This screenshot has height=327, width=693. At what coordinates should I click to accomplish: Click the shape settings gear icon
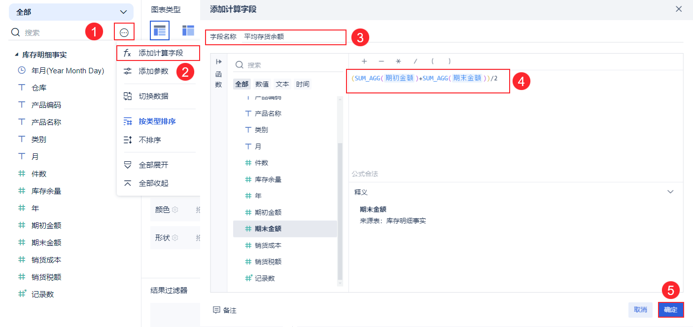(x=175, y=238)
